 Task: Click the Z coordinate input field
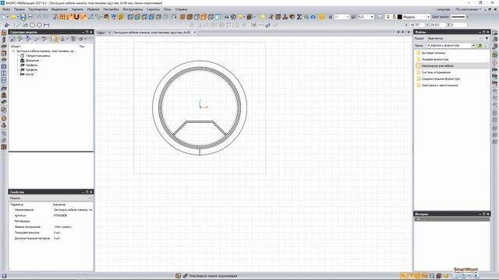[459, 25]
